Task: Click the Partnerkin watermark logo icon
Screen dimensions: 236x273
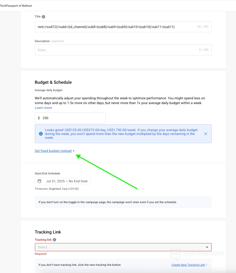Action: [175, 254]
